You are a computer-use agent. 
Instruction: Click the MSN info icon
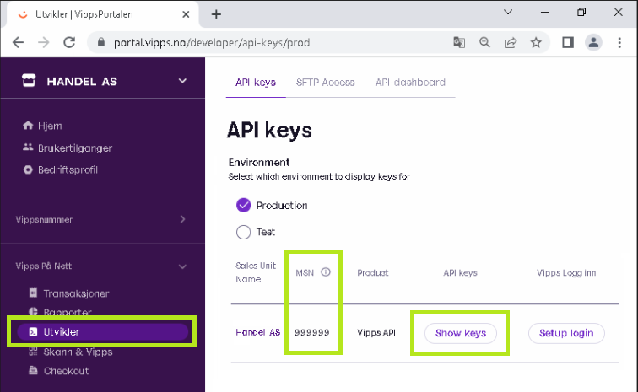[326, 272]
